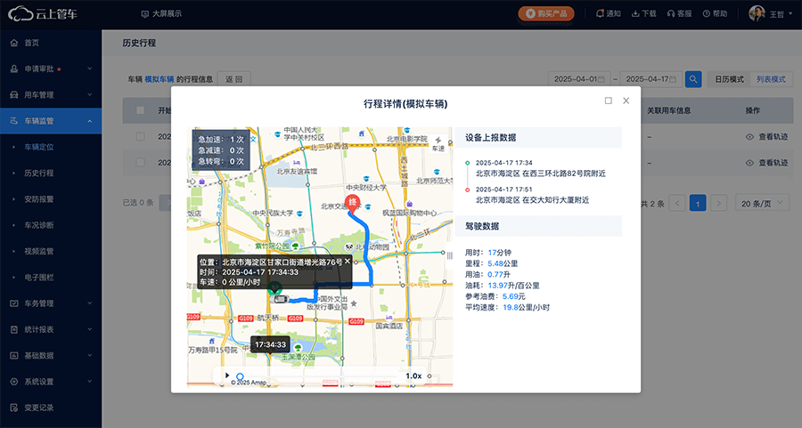The width and height of the screenshot is (802, 428).
Task: Expand the 基础数据 menu chevron
Action: [x=89, y=355]
